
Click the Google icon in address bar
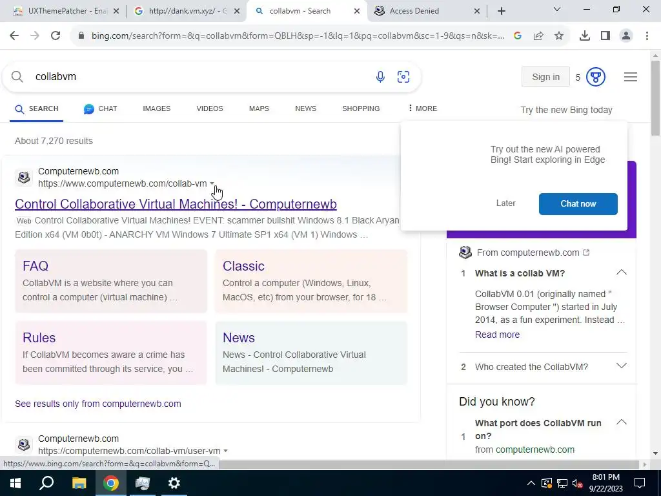coord(518,36)
